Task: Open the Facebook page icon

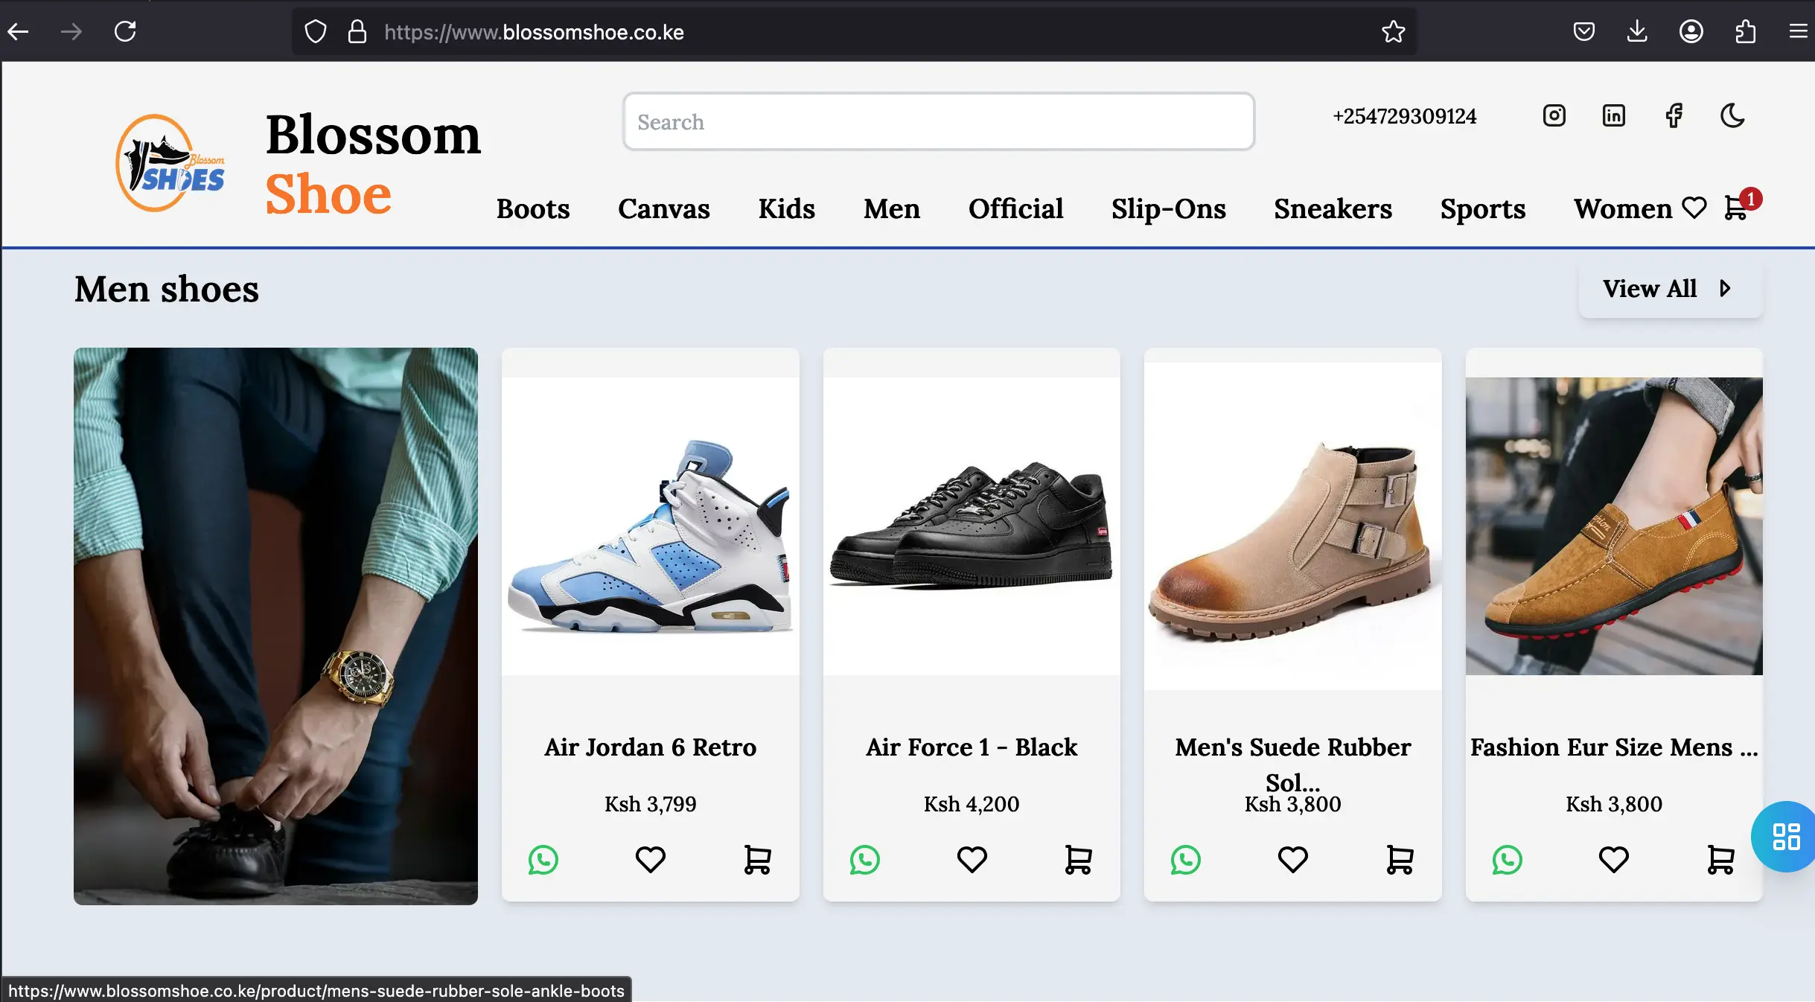Action: click(x=1674, y=115)
